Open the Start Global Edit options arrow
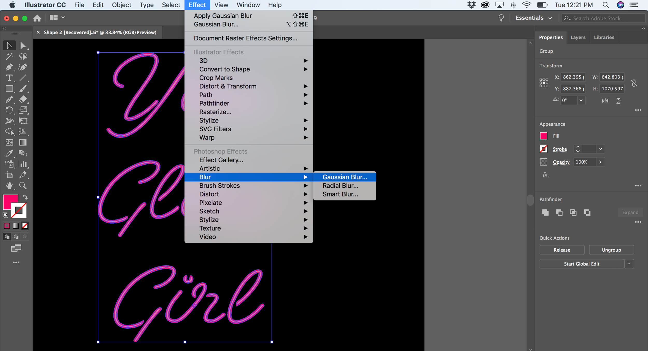 coord(629,264)
